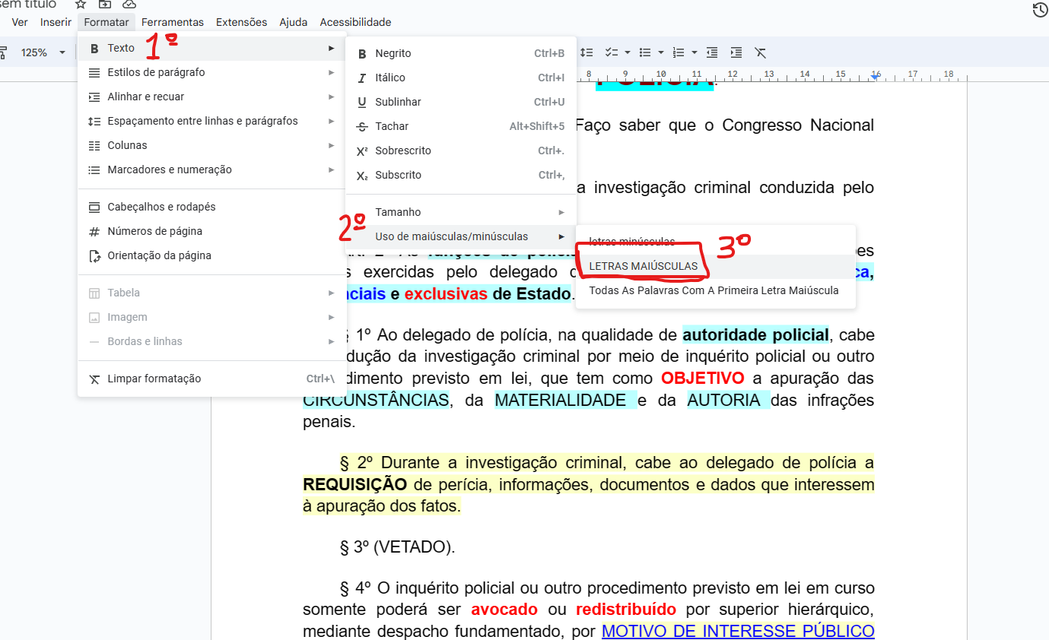Open Espaçamento entre linhas e parágrafos
1049x640 pixels.
[212, 121]
